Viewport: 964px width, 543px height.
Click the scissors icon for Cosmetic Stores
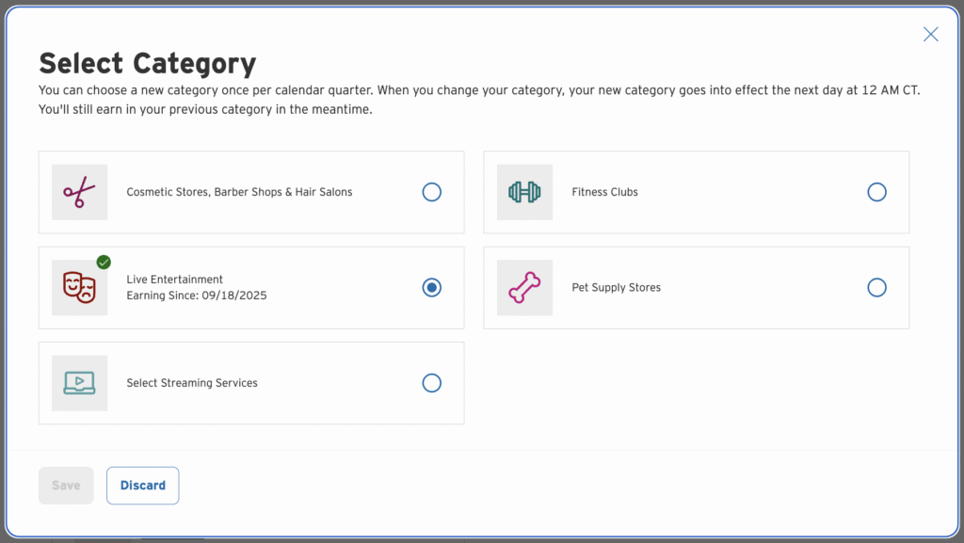coord(79,192)
